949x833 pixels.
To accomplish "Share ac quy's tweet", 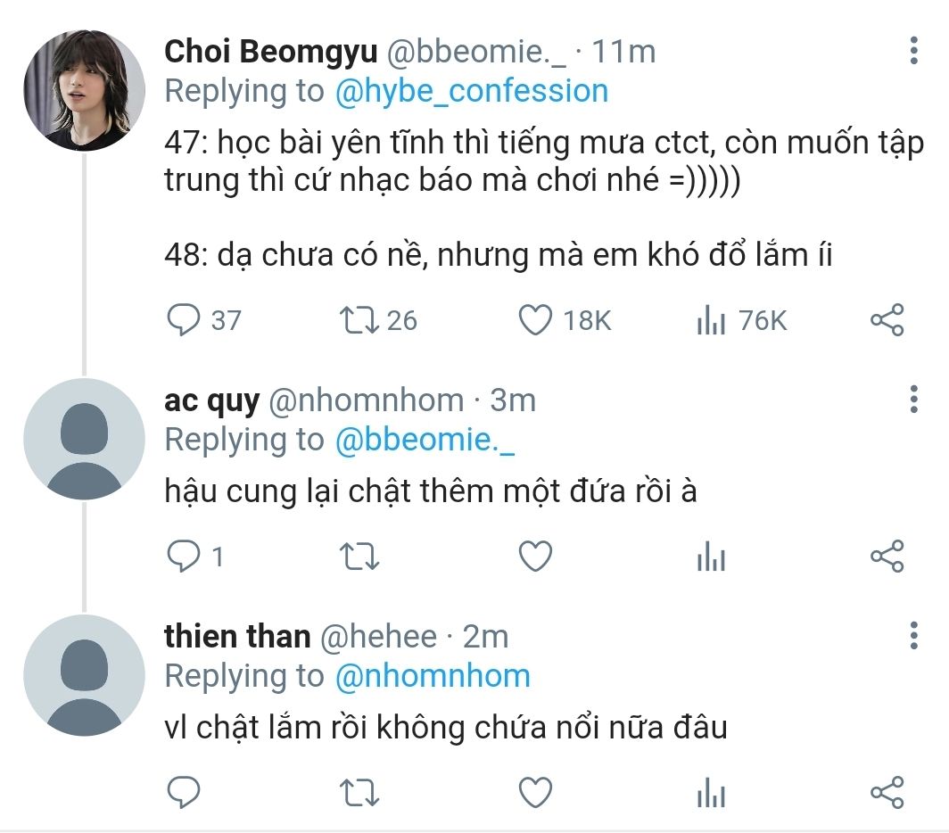I will (887, 557).
